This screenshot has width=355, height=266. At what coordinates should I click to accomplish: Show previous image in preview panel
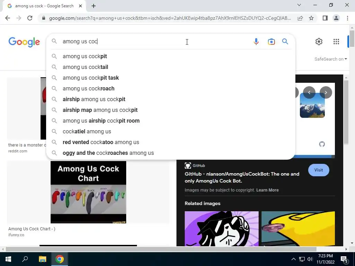tap(309, 92)
